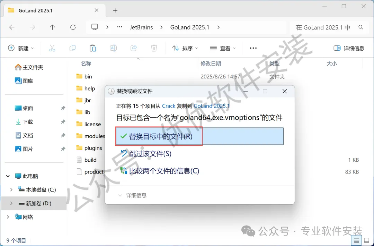Open 桌面 (Desktop) in sidebar

24,108
